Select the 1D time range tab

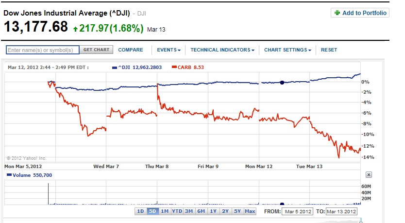tap(140, 211)
